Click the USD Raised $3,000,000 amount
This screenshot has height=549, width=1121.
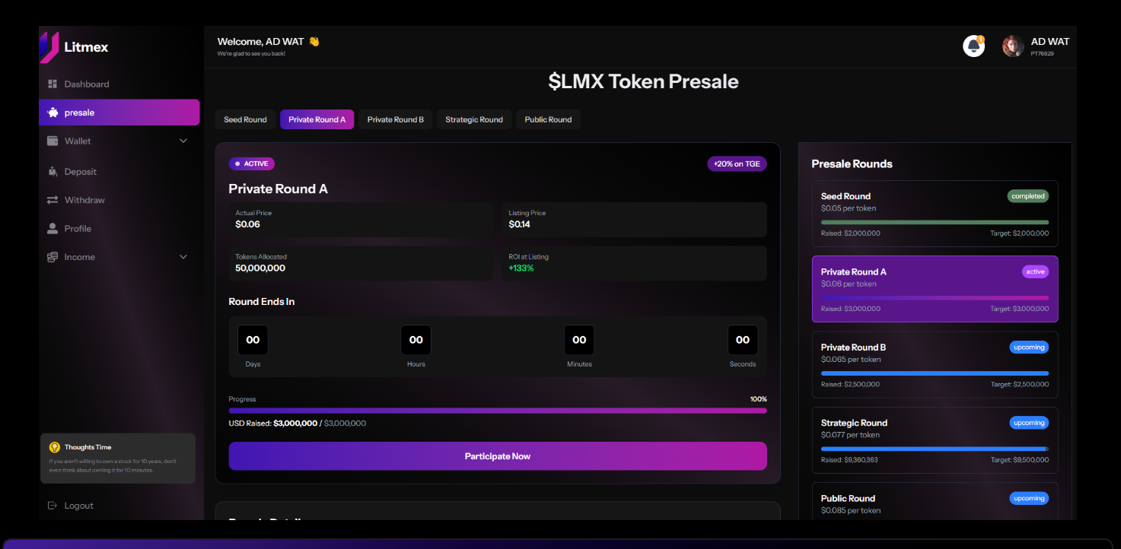[x=295, y=424]
